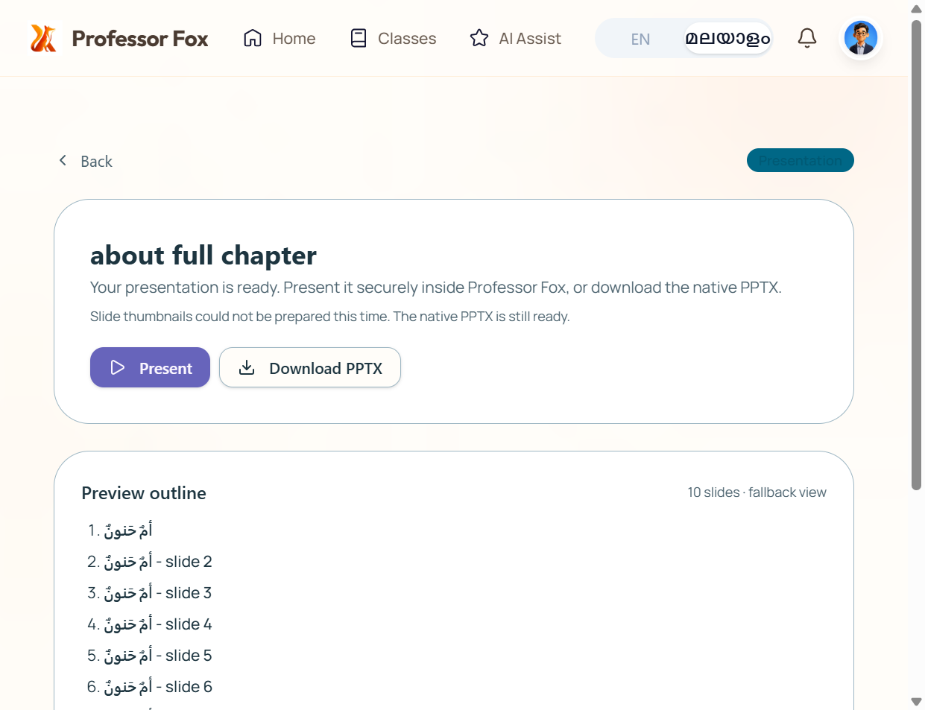Open the notifications bell
The width and height of the screenshot is (925, 710).
point(806,38)
